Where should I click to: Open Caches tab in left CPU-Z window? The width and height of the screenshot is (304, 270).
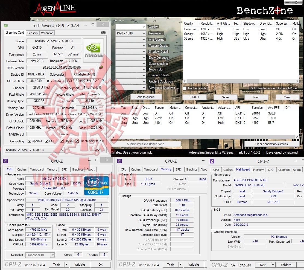coord(22,169)
